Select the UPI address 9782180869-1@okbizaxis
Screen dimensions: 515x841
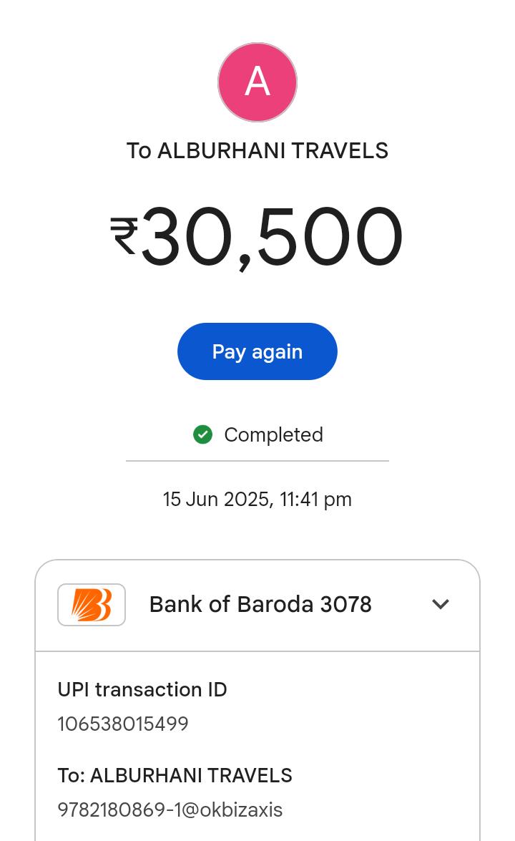pos(170,810)
